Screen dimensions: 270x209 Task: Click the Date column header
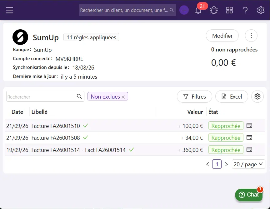coord(17,112)
